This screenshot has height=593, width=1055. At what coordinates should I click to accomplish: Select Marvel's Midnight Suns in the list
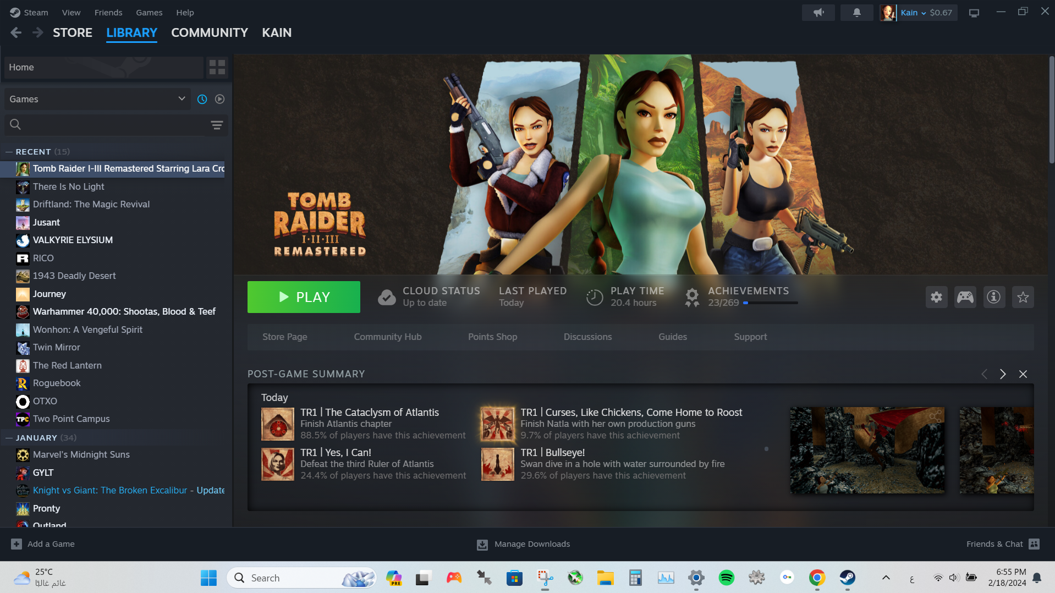click(x=81, y=455)
